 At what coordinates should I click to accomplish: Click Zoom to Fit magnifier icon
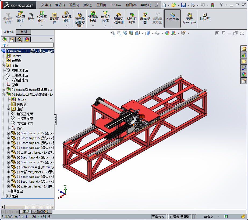coord(112,33)
